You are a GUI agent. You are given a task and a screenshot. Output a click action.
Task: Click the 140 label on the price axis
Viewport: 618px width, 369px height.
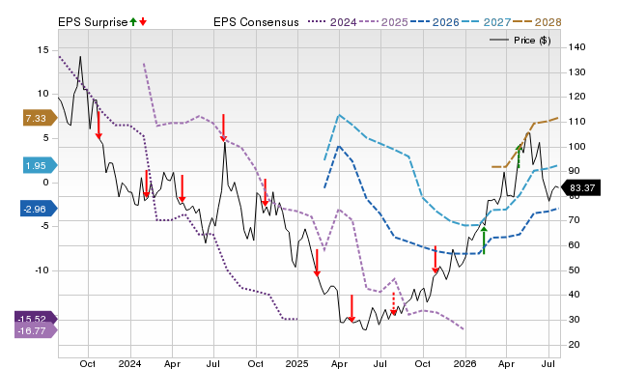click(577, 47)
